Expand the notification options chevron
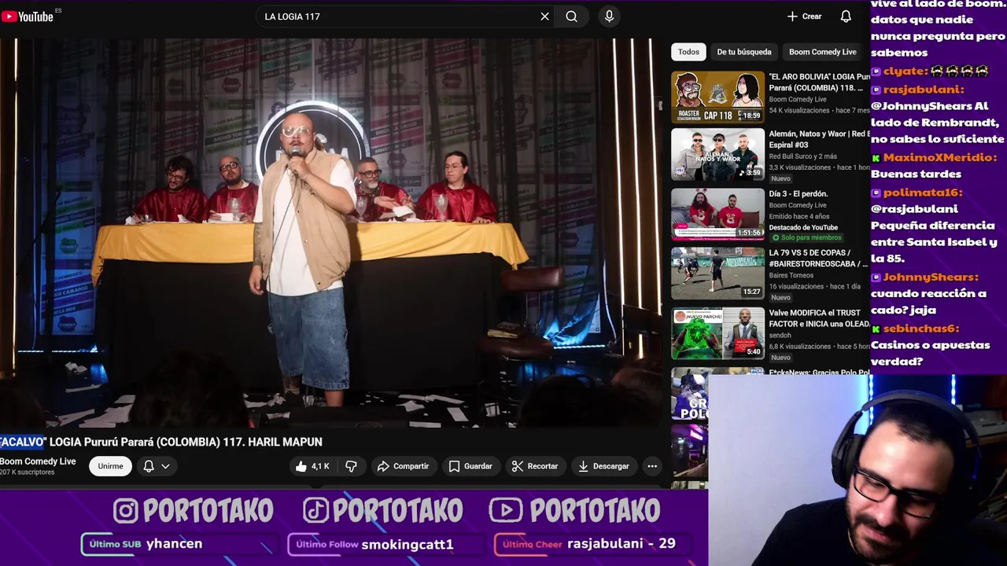 (x=165, y=466)
